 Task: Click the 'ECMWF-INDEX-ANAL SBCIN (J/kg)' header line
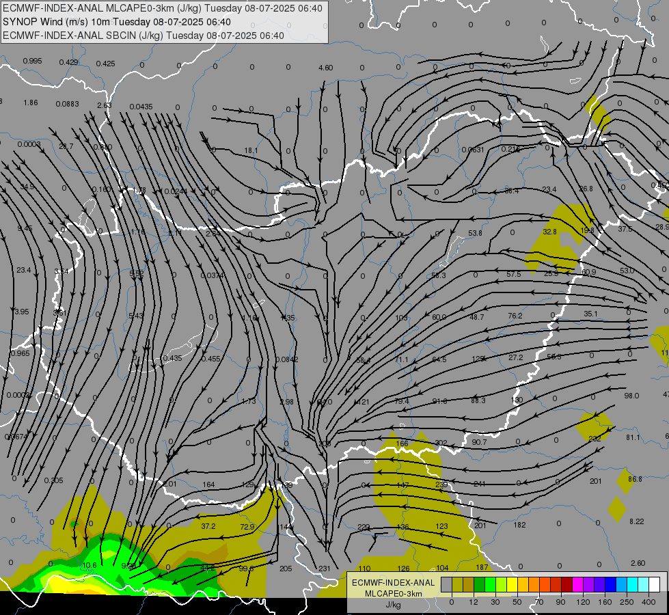coord(144,36)
